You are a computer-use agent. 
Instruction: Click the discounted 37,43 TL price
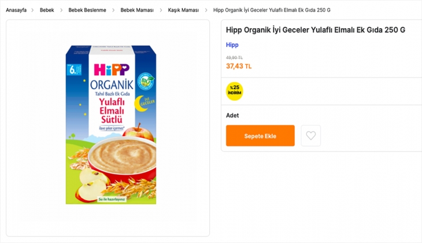point(239,66)
